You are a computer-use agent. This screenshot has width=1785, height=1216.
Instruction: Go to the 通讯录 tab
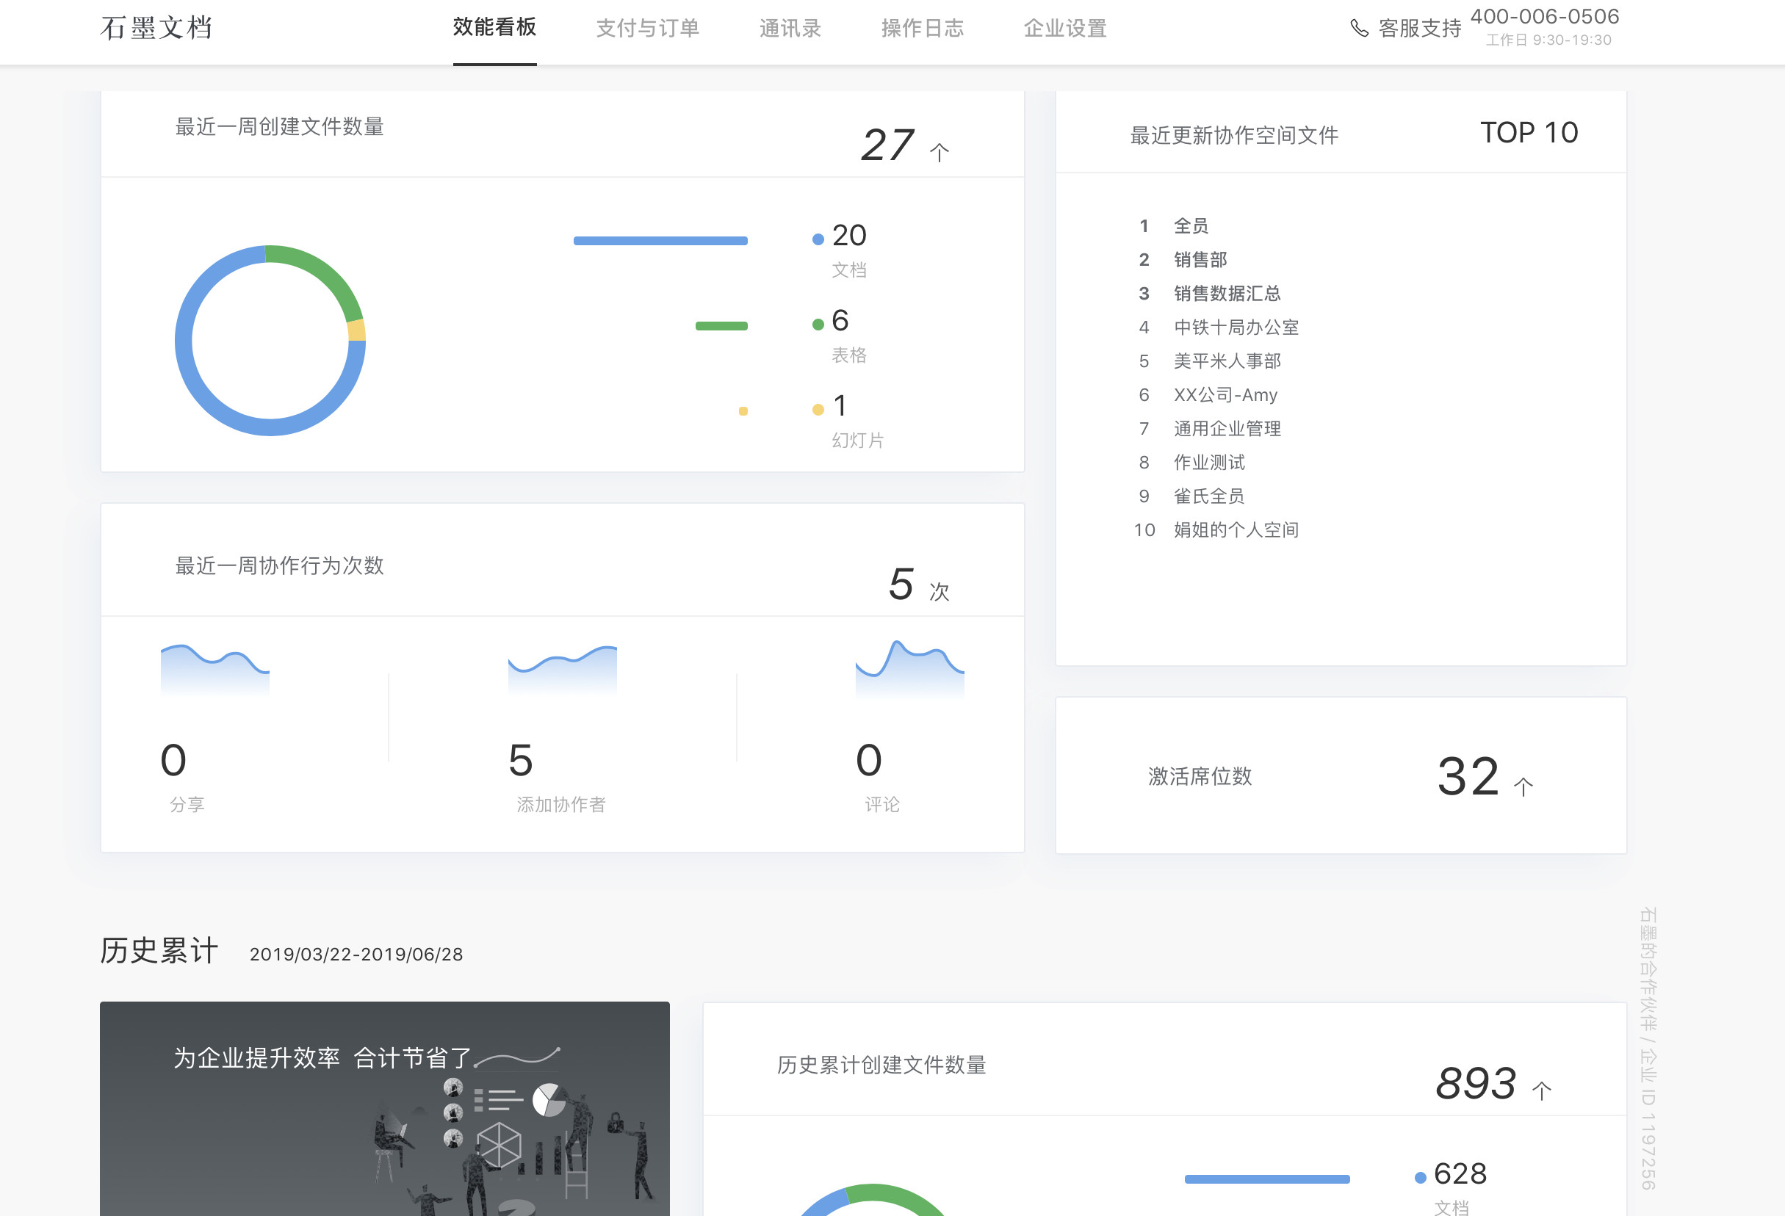tap(790, 29)
